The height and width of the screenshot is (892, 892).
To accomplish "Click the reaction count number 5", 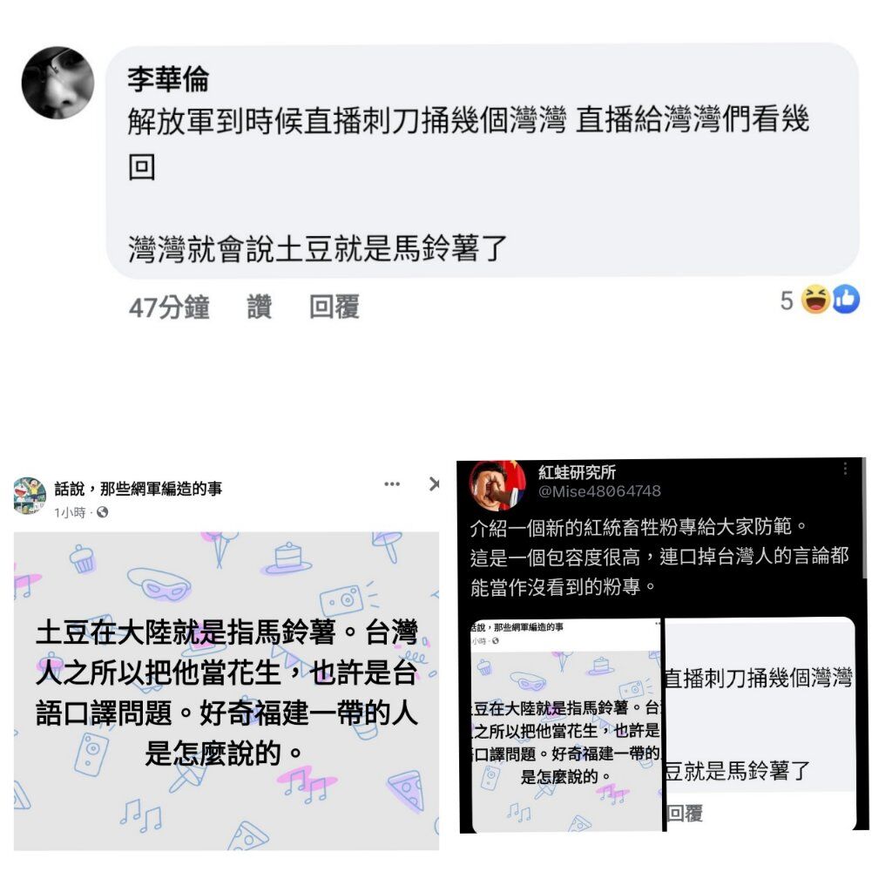I will [787, 301].
